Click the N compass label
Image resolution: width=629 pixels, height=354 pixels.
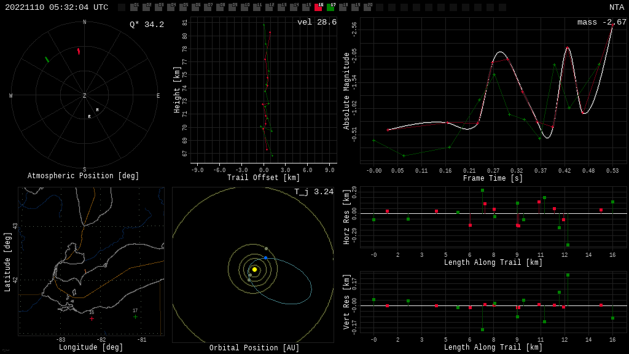pyautogui.click(x=84, y=22)
